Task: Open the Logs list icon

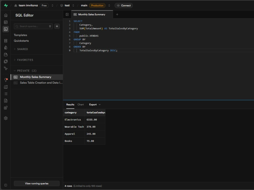Action: click(x=6, y=94)
